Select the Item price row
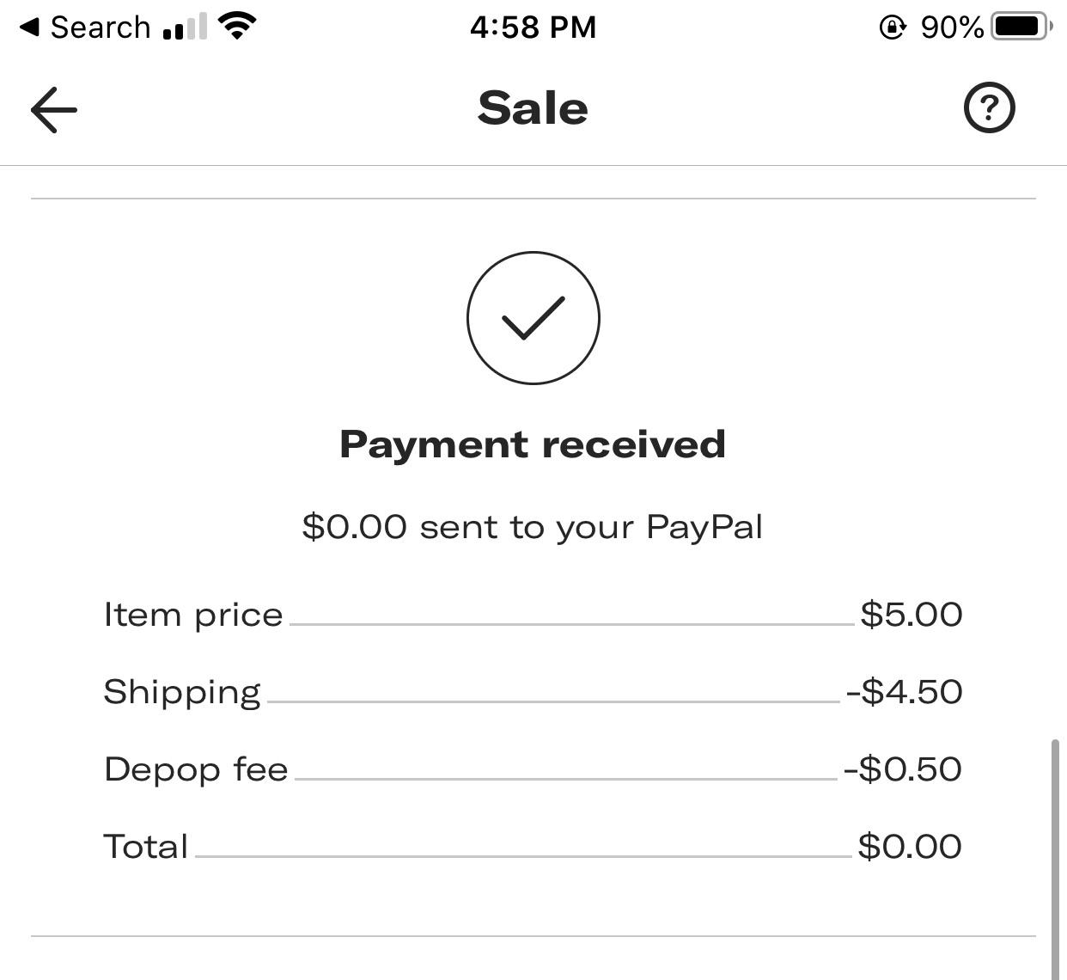Viewport: 1067px width, 980px height. pyautogui.click(x=533, y=614)
